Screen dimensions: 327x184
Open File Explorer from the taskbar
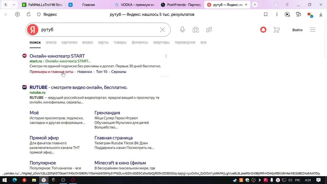[x=34, y=180]
